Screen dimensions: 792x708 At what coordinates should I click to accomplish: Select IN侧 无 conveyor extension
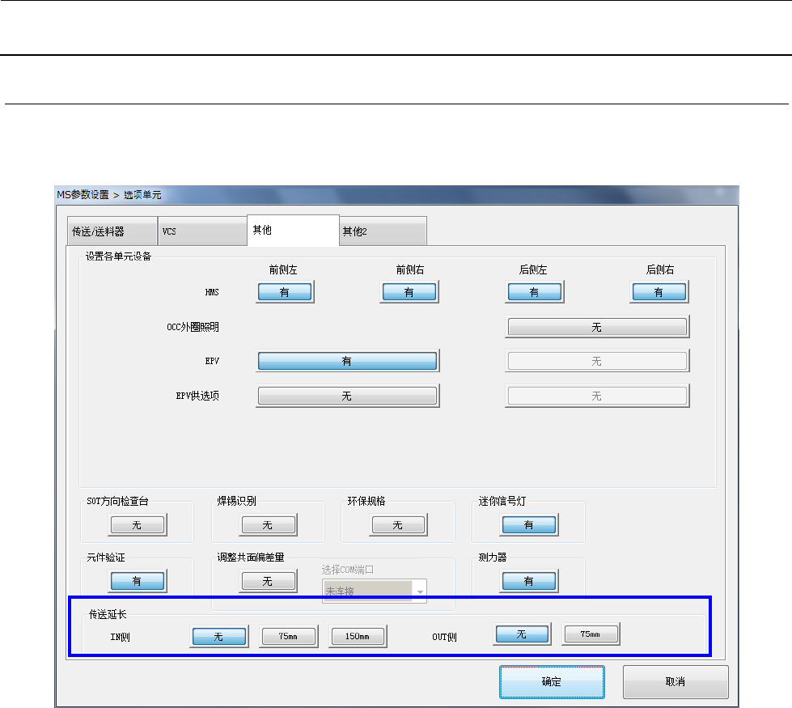pyautogui.click(x=219, y=636)
